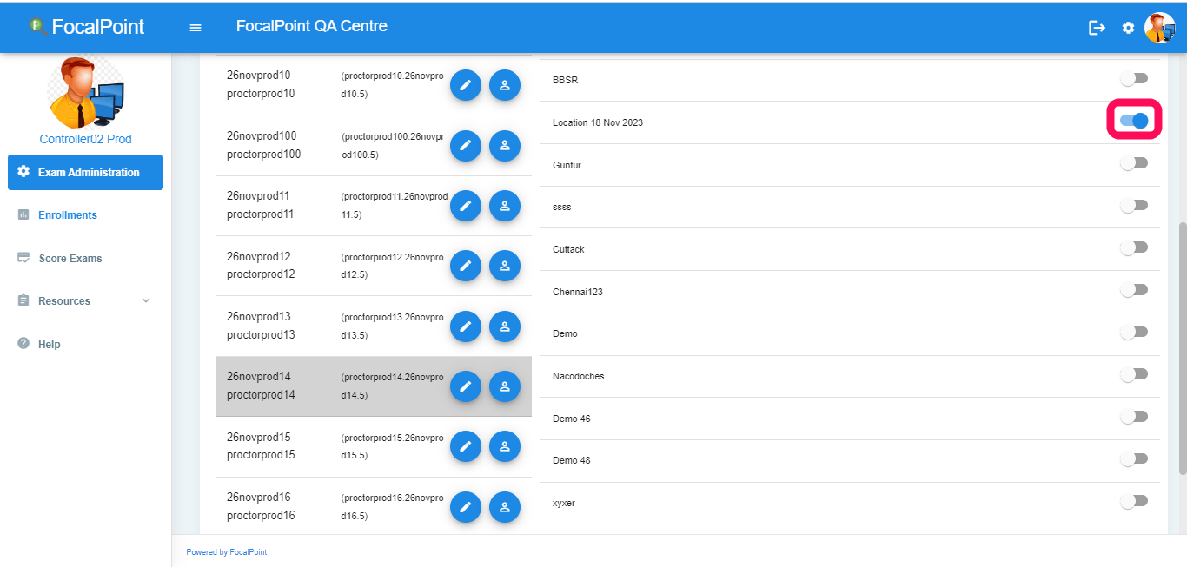
Task: Open the Powered by FocalPoint link
Action: coord(226,551)
